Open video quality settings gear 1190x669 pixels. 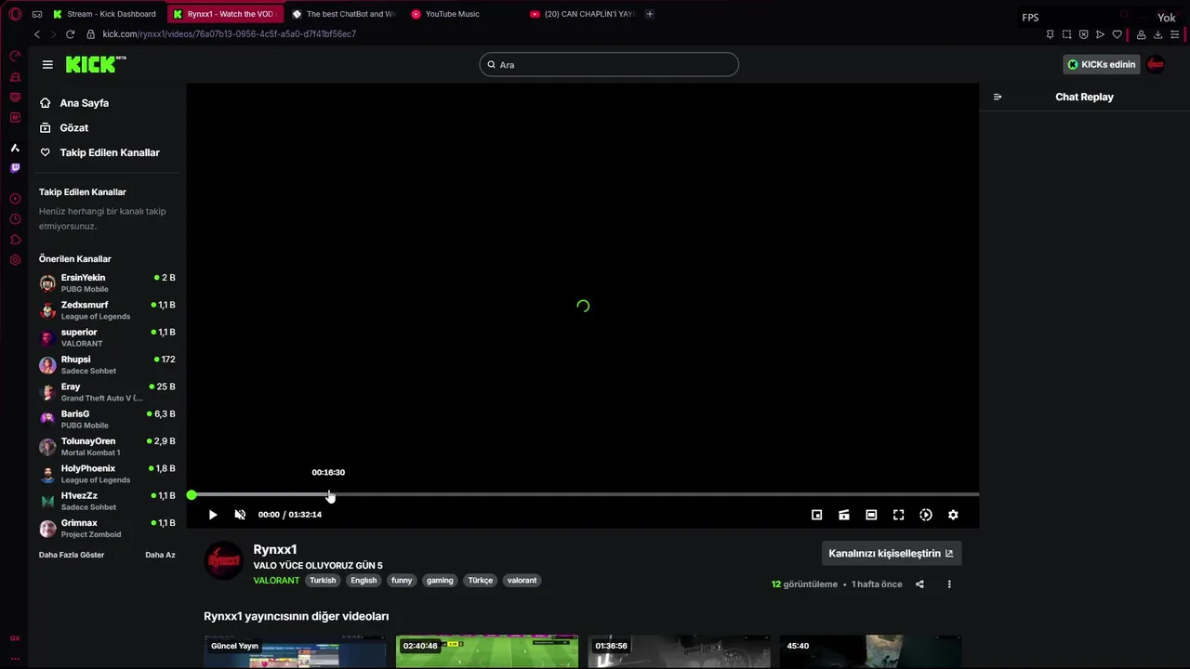pos(953,515)
